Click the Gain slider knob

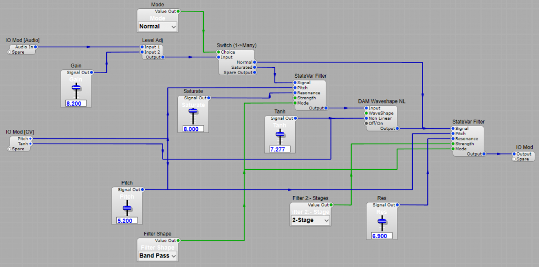(x=76, y=87)
